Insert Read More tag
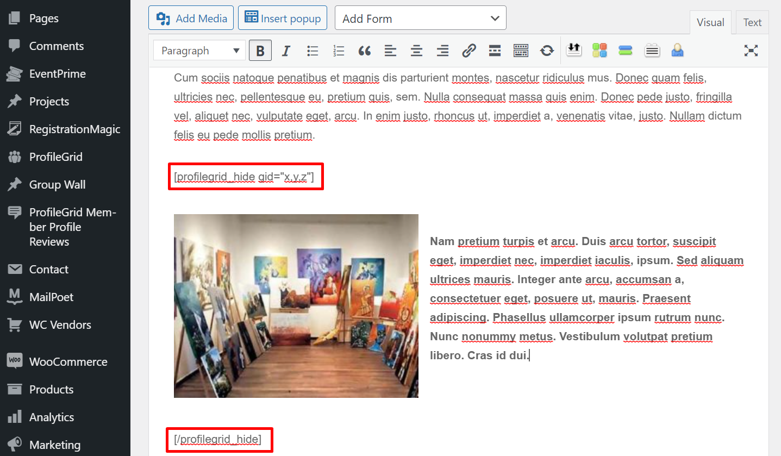Viewport: 781px width, 456px height. click(x=495, y=51)
